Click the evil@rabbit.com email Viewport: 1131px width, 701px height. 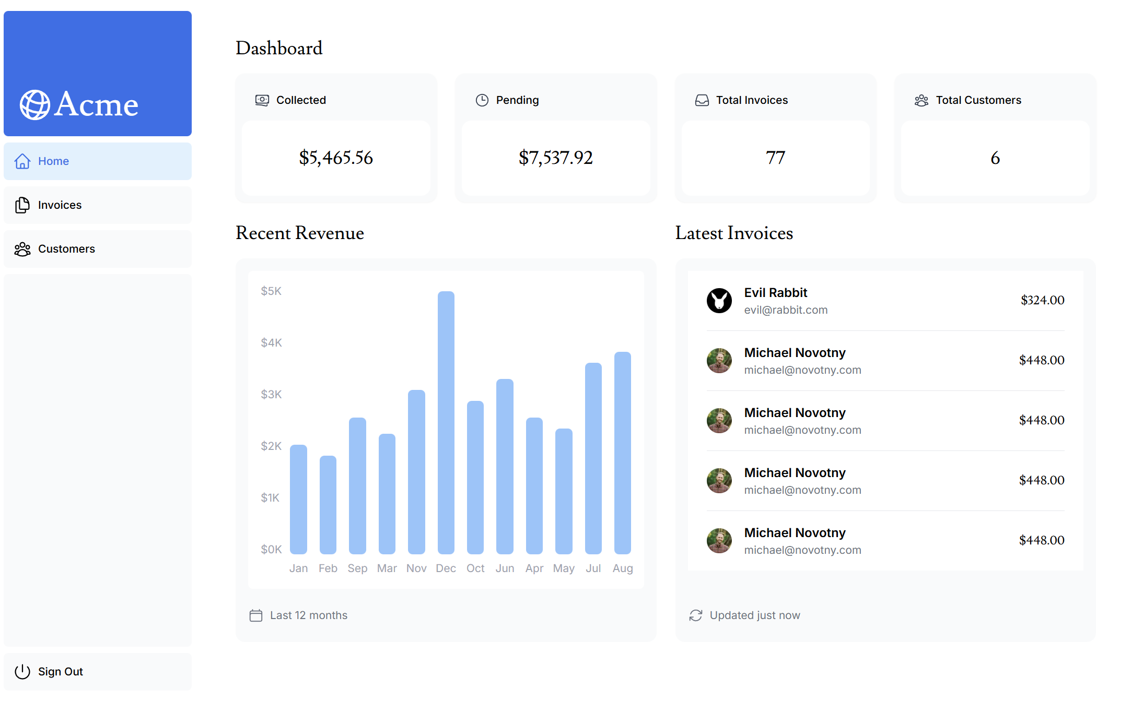click(x=786, y=310)
